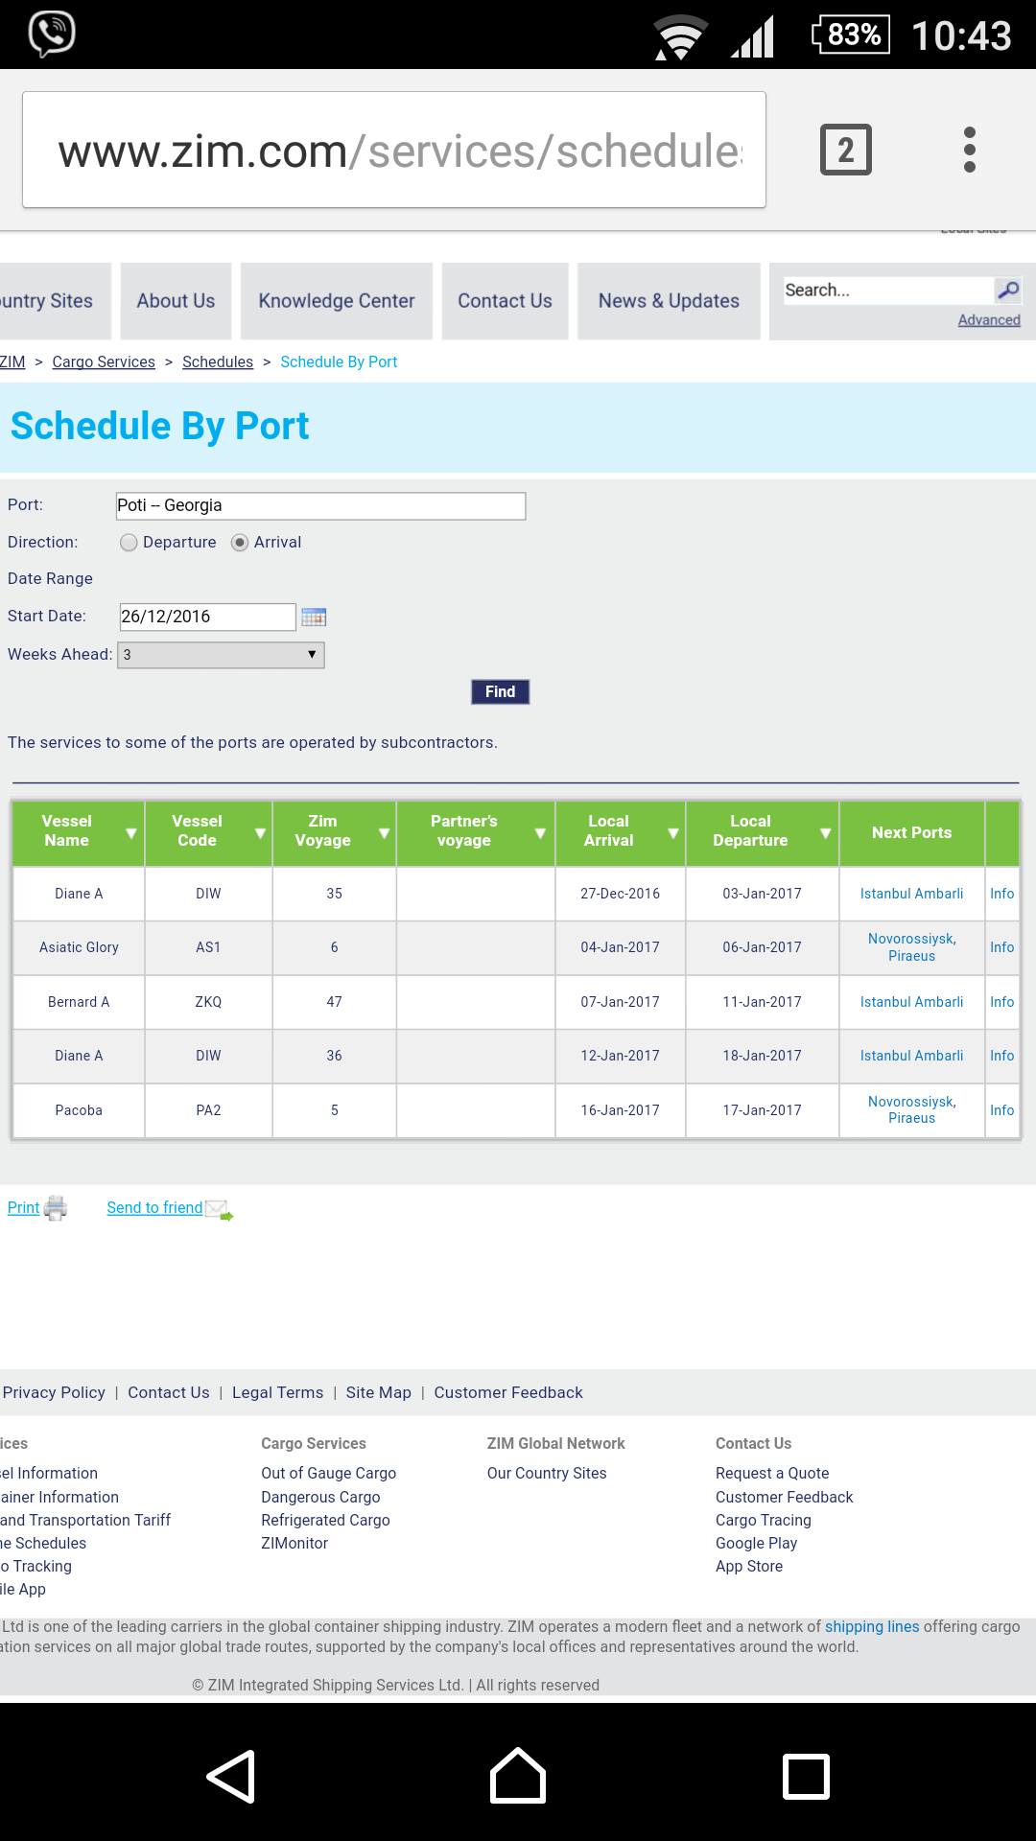Open Our Country Sites footer link
Viewport: 1036px width, 1841px height.
547,1474
